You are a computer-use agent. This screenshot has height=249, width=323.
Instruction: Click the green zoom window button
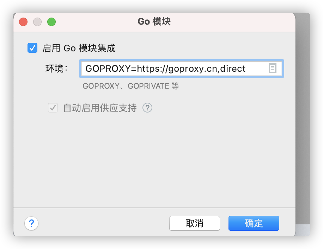[51, 22]
